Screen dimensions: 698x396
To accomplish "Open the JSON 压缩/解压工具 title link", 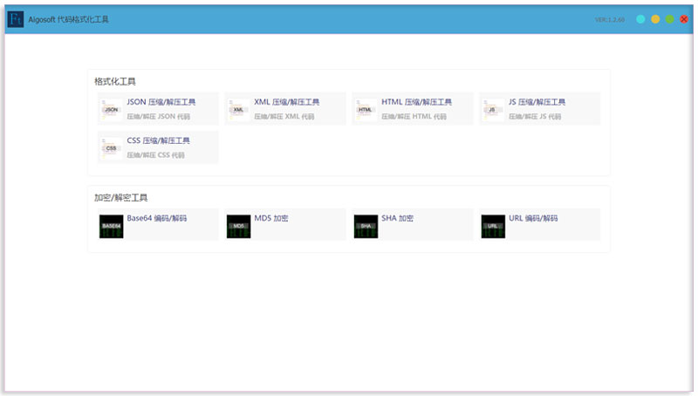I will pyautogui.click(x=161, y=102).
